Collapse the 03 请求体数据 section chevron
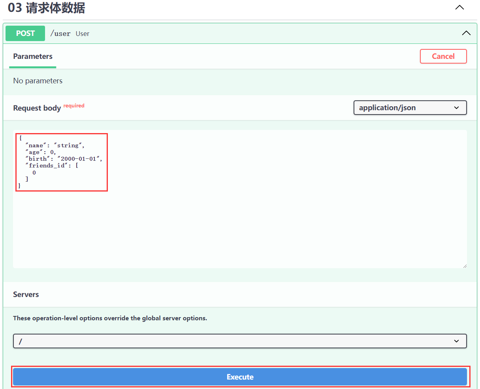The image size is (480, 389). pos(459,8)
